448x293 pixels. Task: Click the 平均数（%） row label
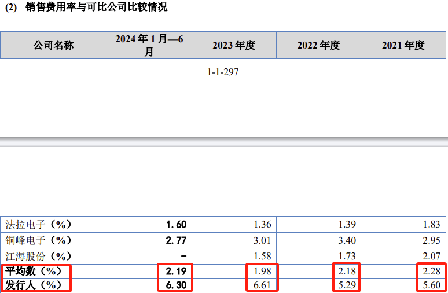pos(33,270)
